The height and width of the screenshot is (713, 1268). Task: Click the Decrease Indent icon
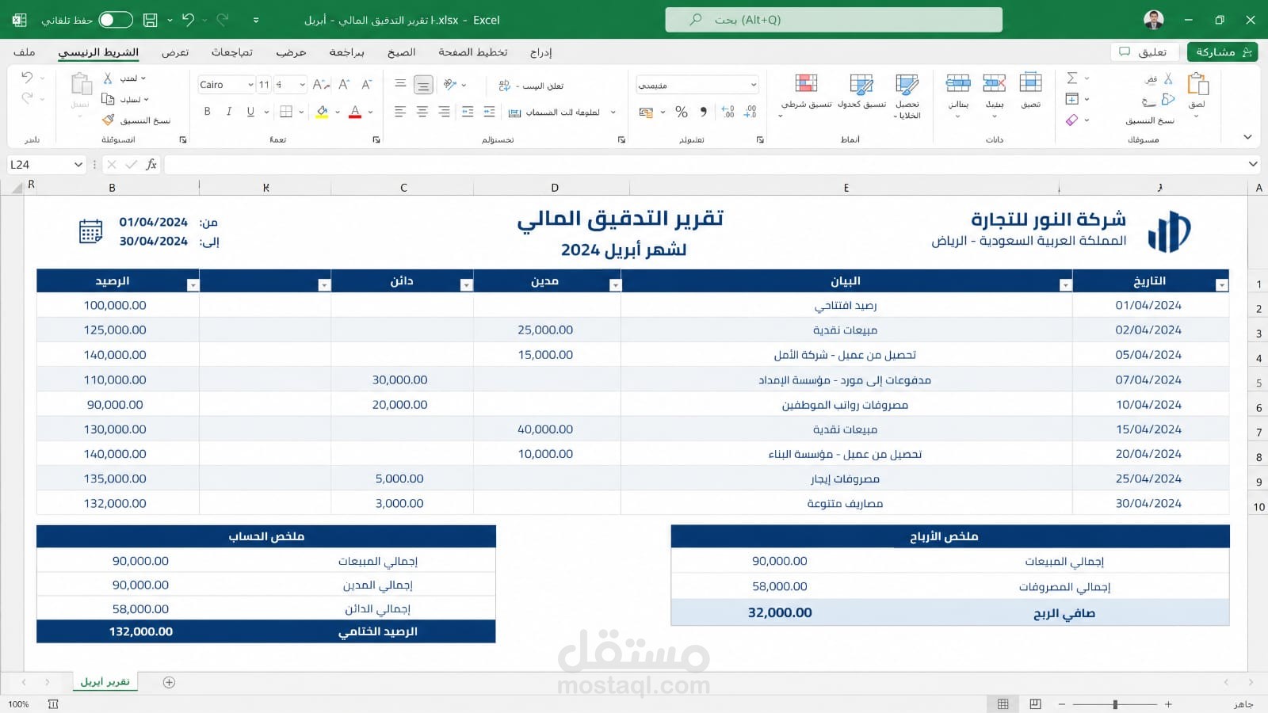tap(468, 112)
